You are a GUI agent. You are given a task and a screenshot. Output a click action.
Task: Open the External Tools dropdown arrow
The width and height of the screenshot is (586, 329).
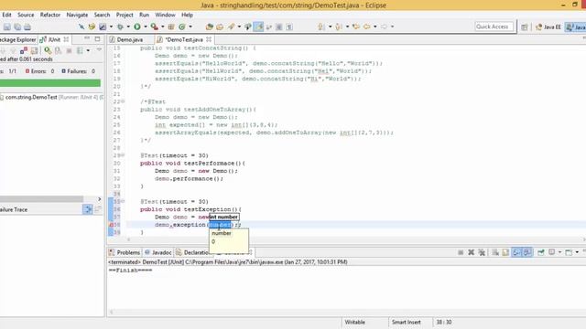(163, 27)
